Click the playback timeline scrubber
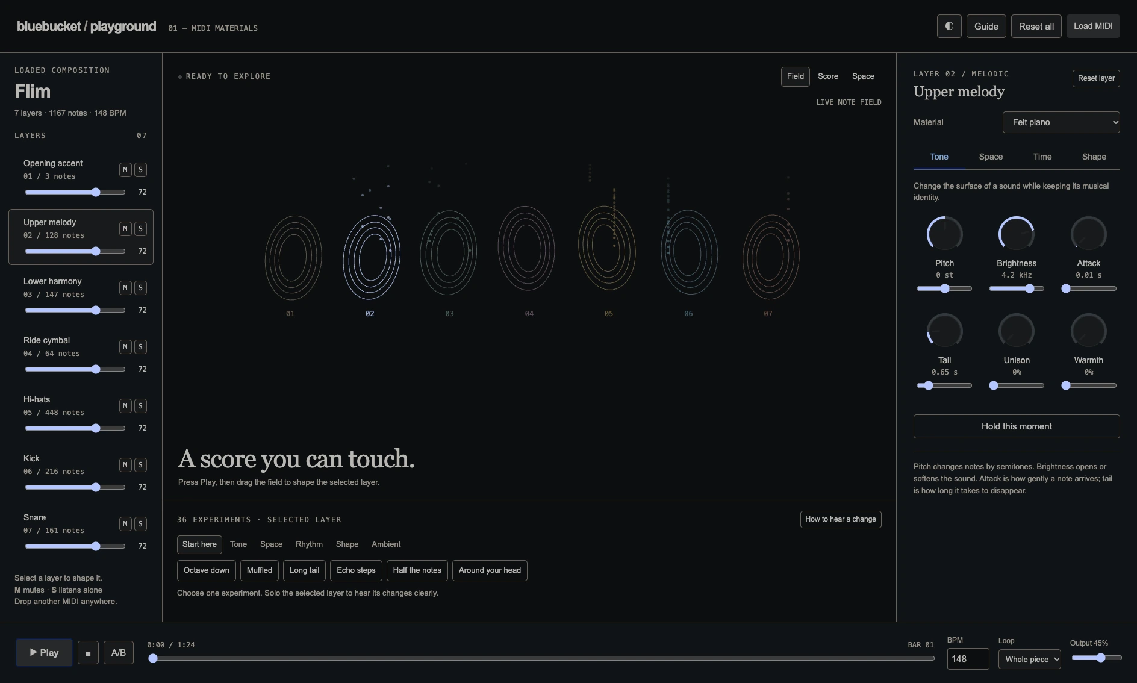This screenshot has height=683, width=1137. point(541,658)
